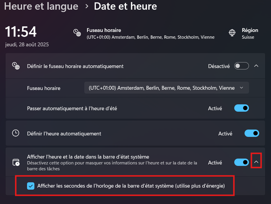The height and width of the screenshot is (204, 271).
Task: Click the calendar-clock icon by Afficher l'heure et la date
Action: click(x=16, y=162)
